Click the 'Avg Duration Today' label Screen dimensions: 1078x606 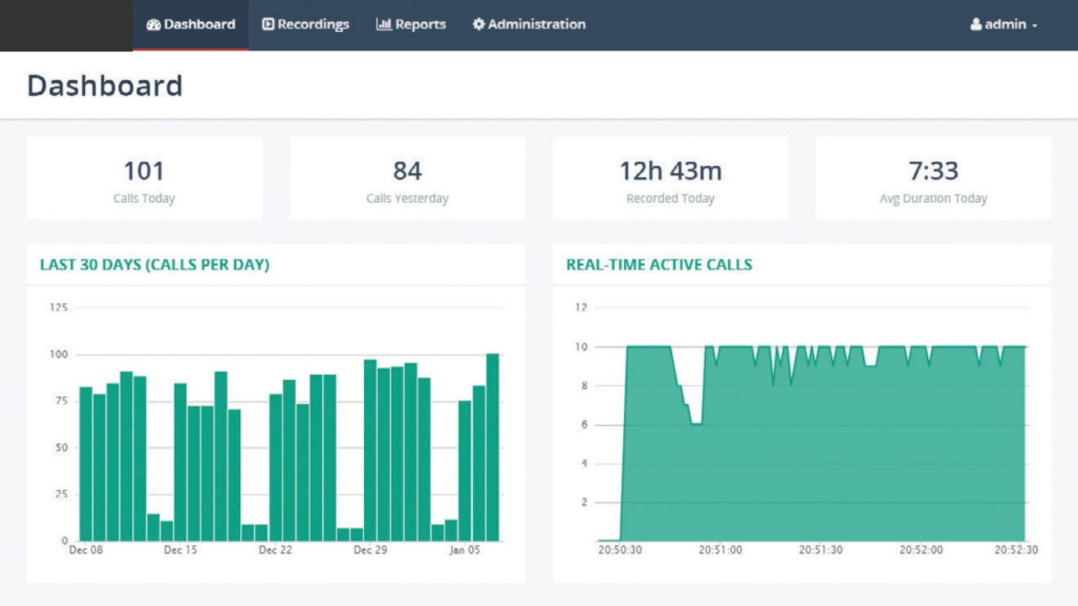[933, 198]
